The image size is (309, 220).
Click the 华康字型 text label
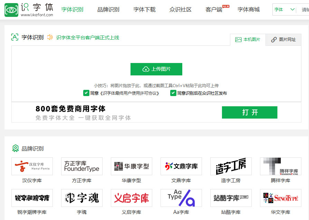pos(132,180)
